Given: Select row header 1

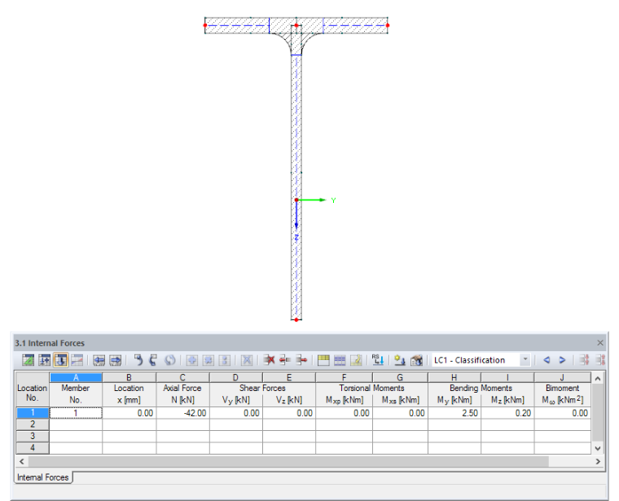Looking at the screenshot, I should coord(33,413).
